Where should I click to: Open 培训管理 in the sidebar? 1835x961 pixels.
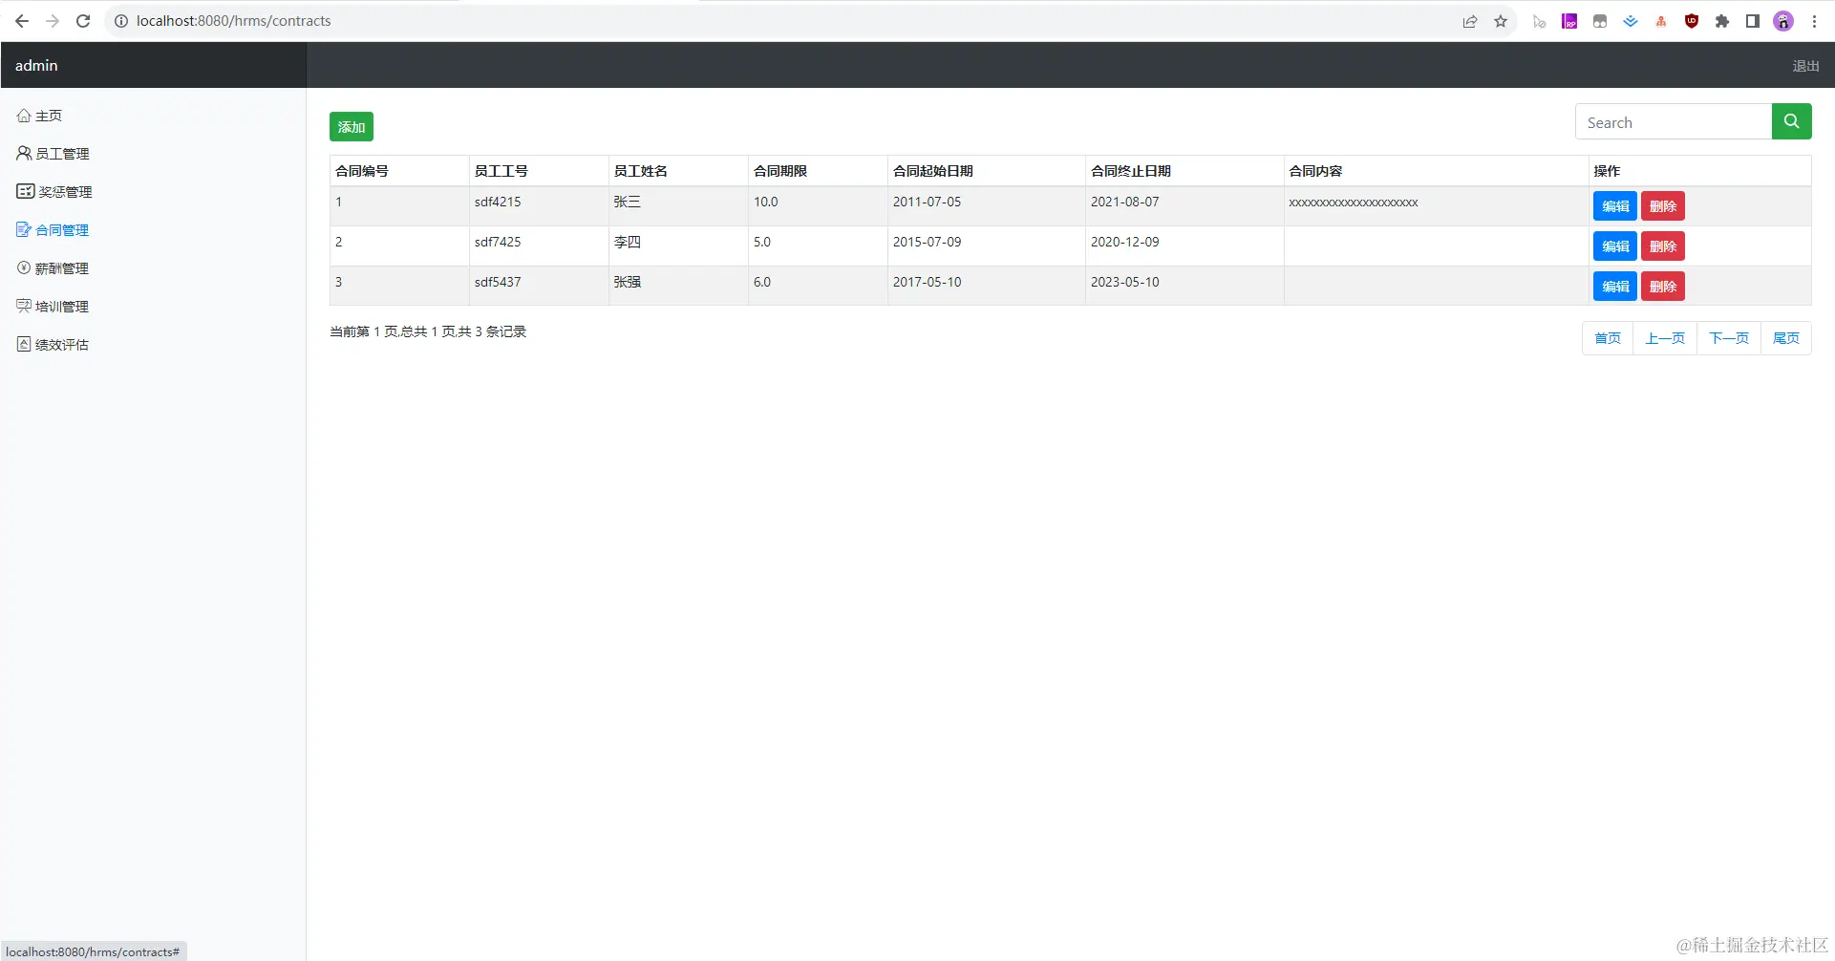click(x=53, y=307)
